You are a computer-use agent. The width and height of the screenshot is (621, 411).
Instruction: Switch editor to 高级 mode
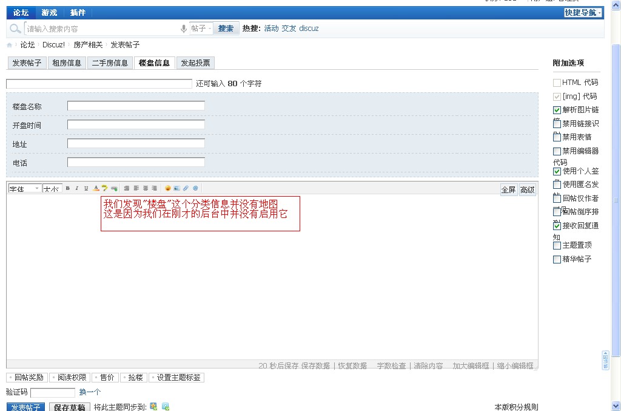tap(528, 190)
